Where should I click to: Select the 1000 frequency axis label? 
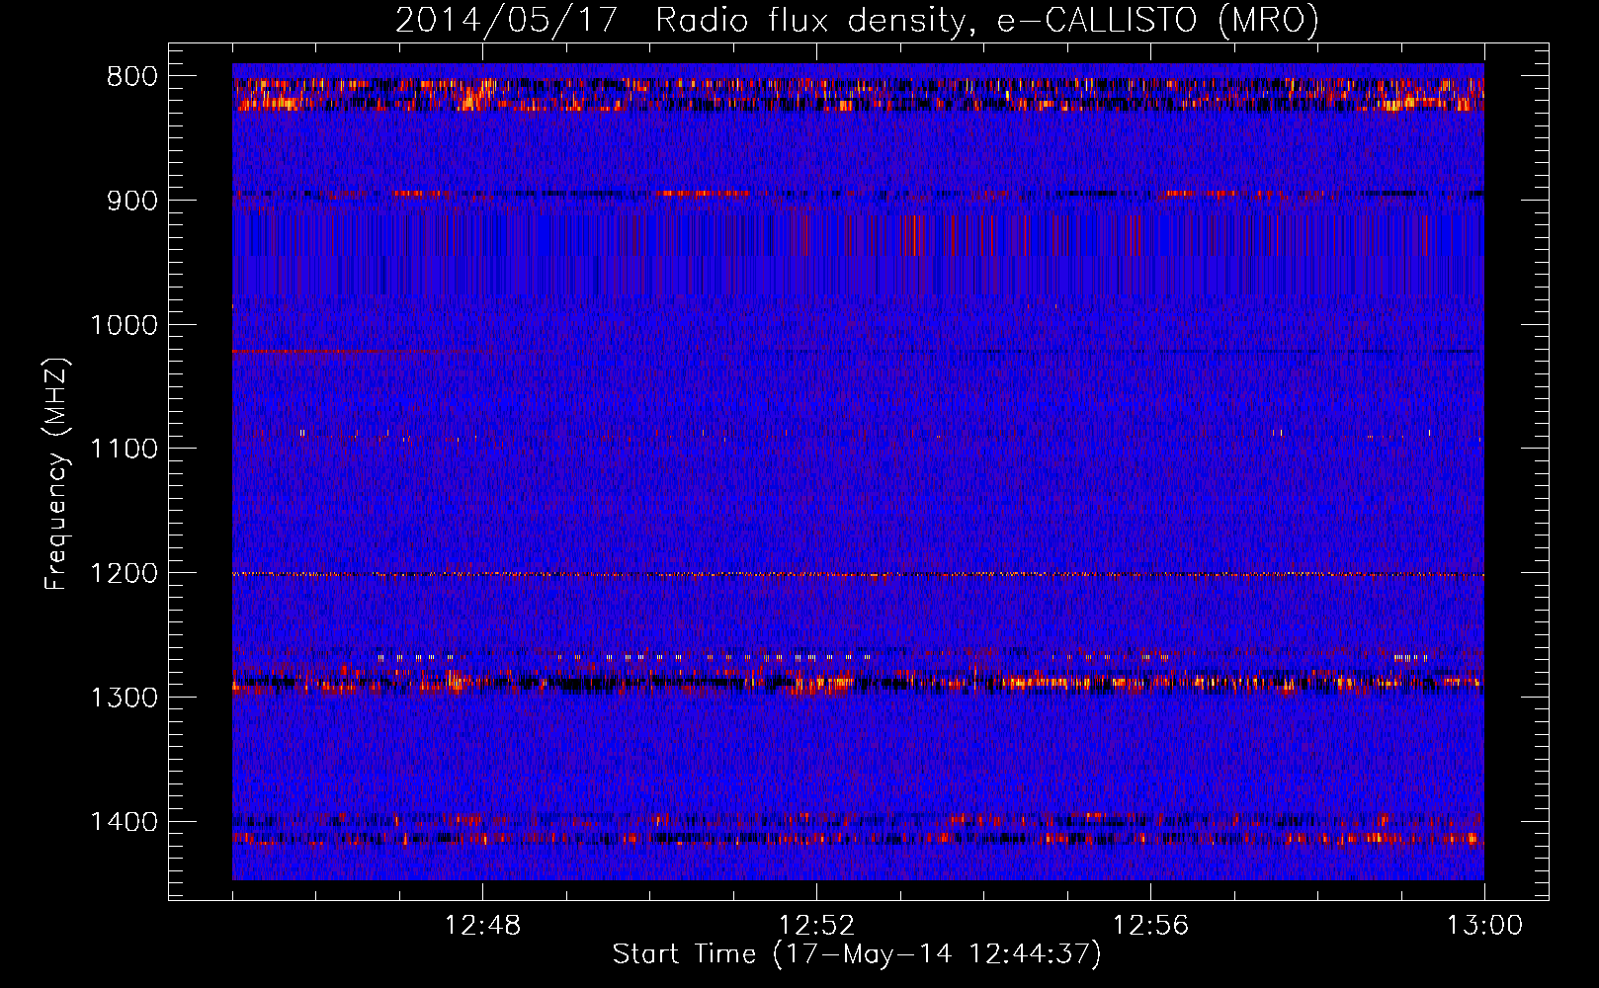coord(125,325)
